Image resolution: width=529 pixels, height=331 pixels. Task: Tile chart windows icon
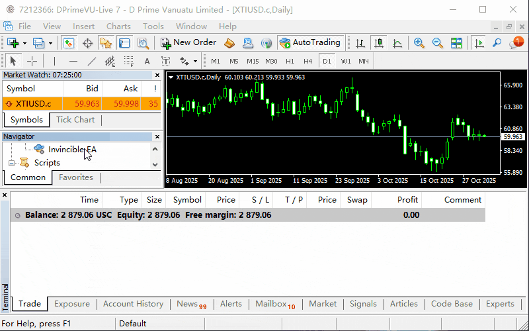[x=456, y=42]
